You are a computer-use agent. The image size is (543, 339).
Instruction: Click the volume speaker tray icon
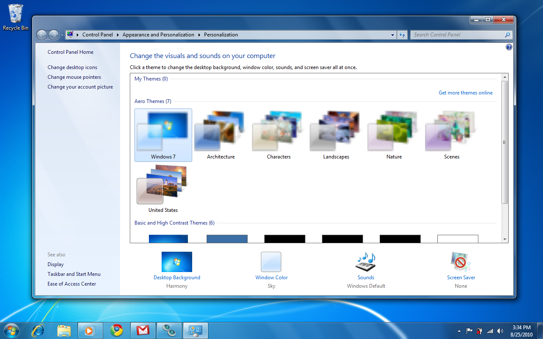coord(500,331)
